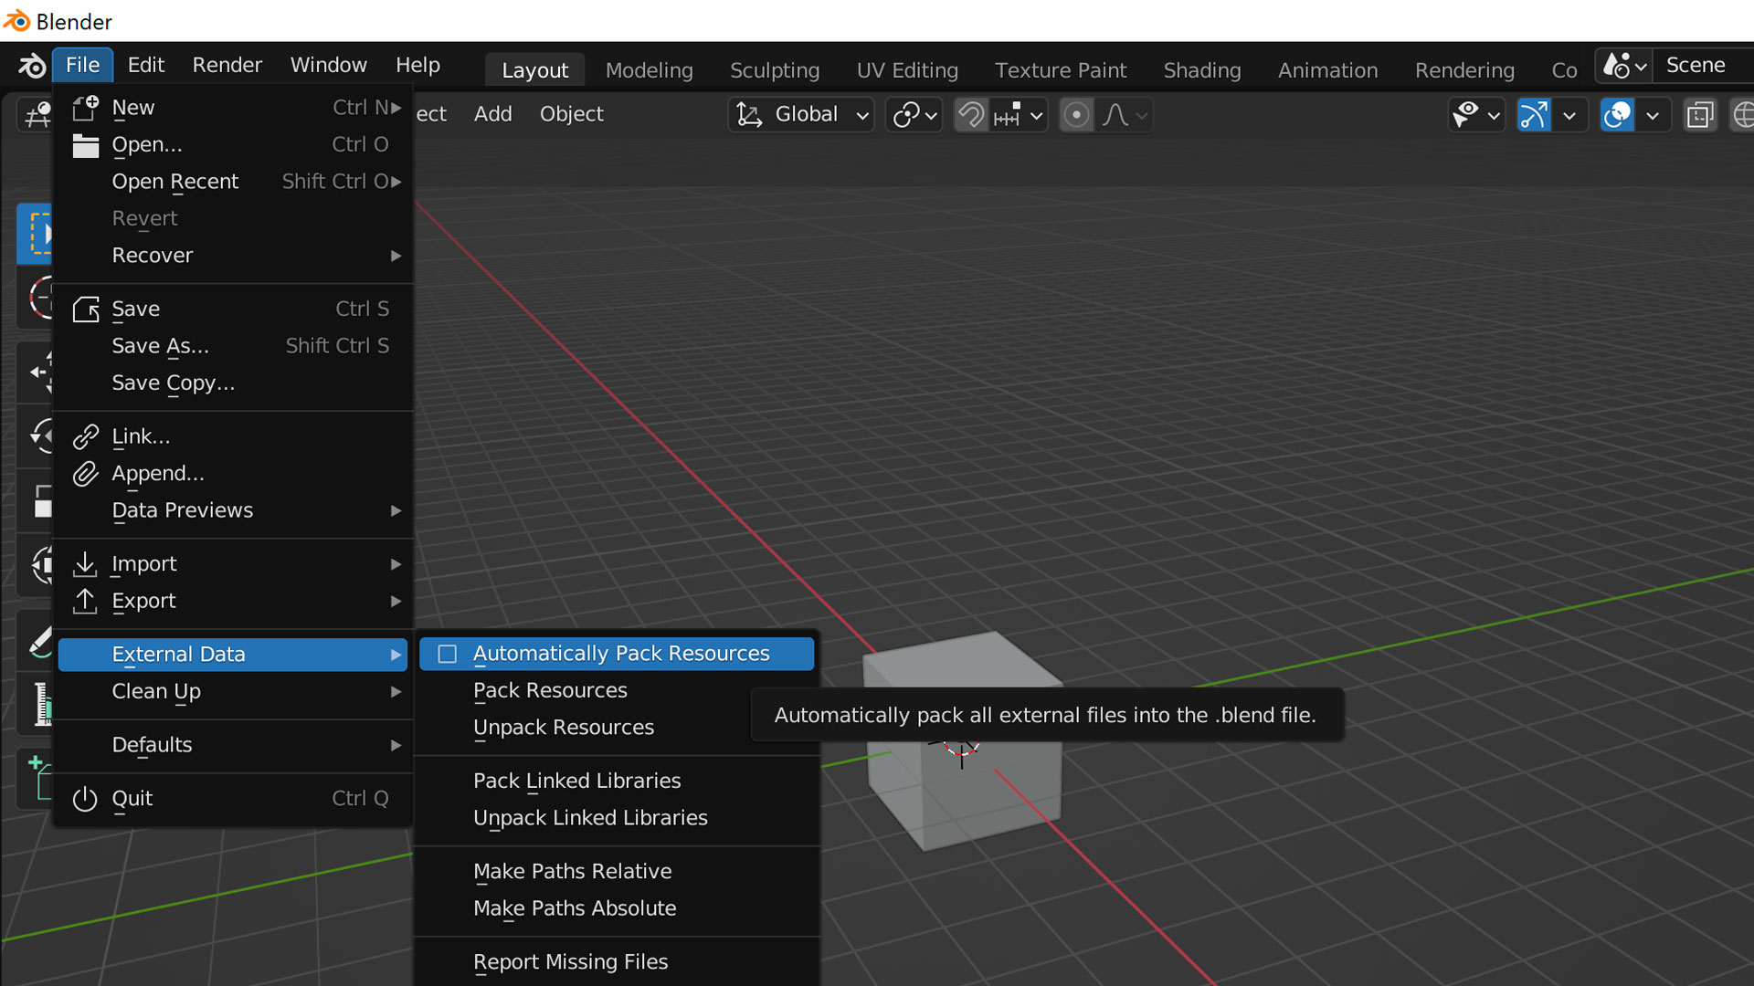Choose Unpack Resources

tap(617, 728)
